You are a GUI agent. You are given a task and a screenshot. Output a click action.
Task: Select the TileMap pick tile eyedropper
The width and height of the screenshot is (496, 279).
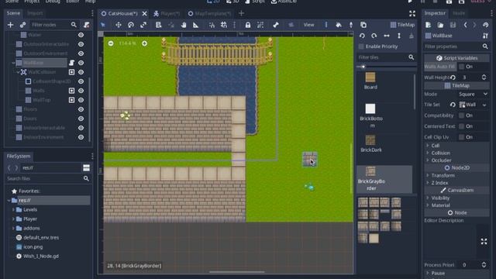coord(351,25)
